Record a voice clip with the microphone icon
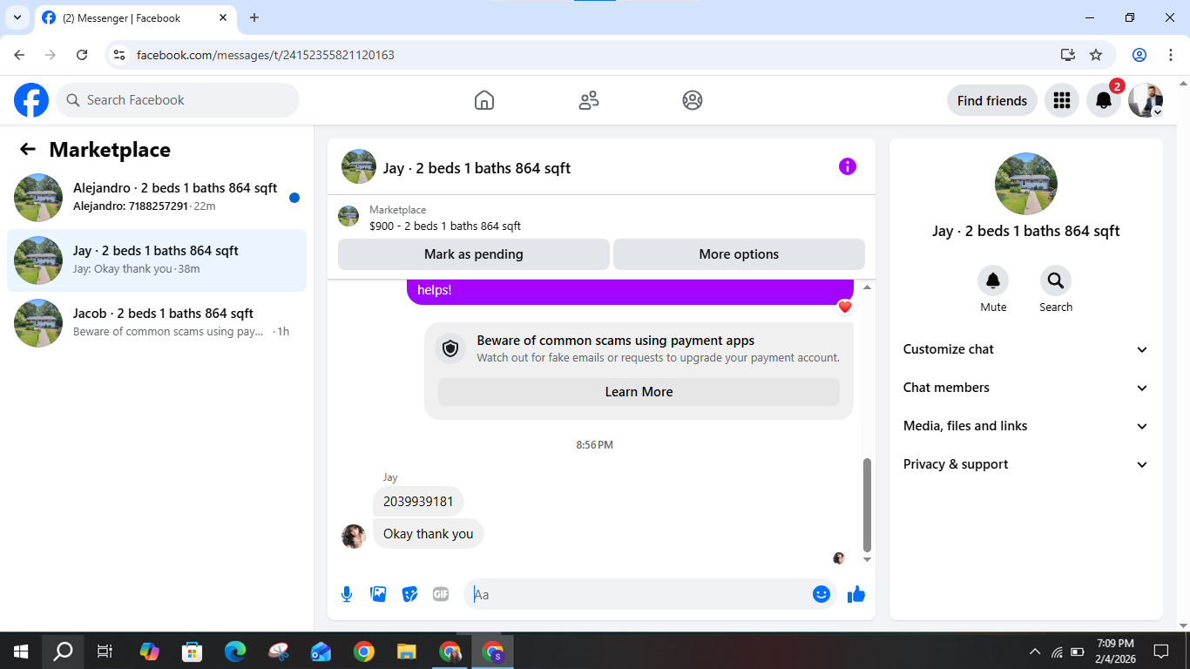Screen dimensions: 1190x669 click(x=347, y=594)
